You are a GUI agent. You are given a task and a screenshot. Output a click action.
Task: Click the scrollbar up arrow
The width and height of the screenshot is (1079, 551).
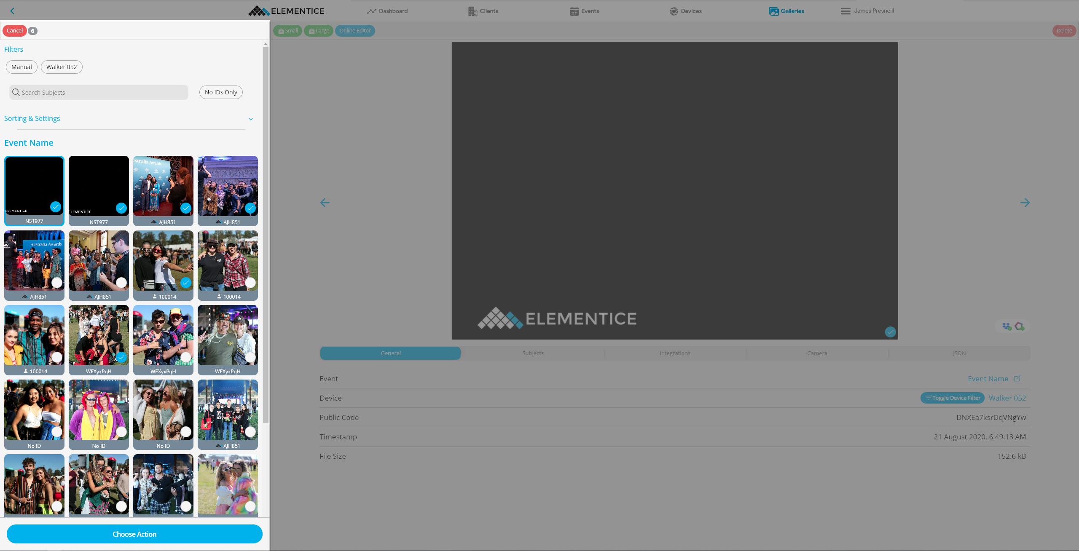click(x=266, y=44)
